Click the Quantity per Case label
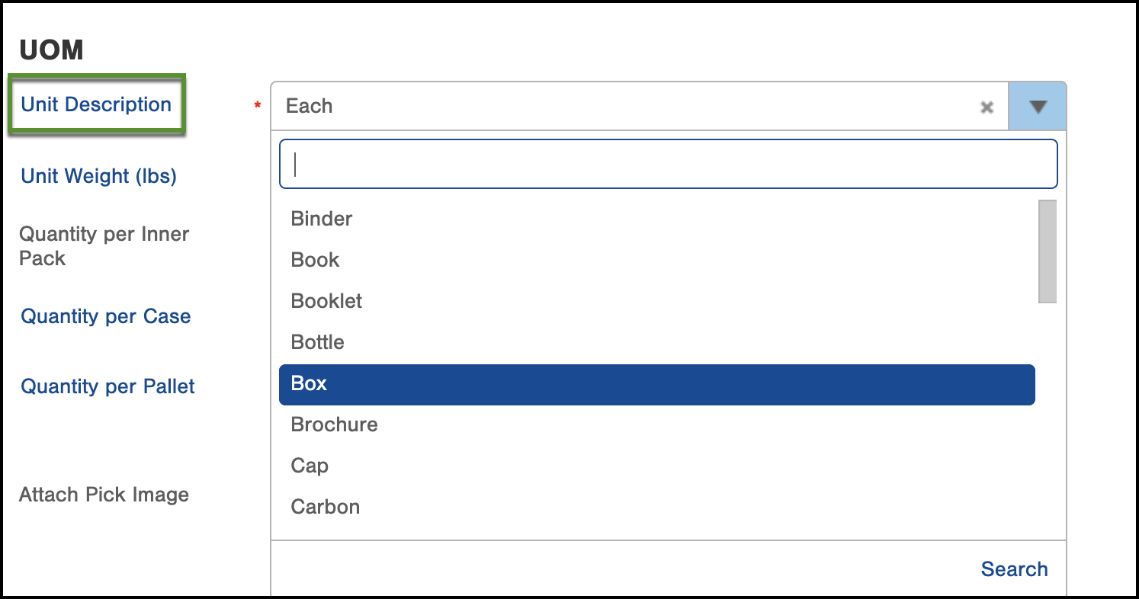This screenshot has width=1139, height=599. [x=106, y=316]
